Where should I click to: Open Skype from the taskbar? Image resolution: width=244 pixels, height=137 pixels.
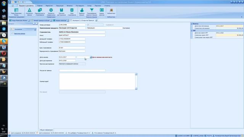(x=4, y=41)
